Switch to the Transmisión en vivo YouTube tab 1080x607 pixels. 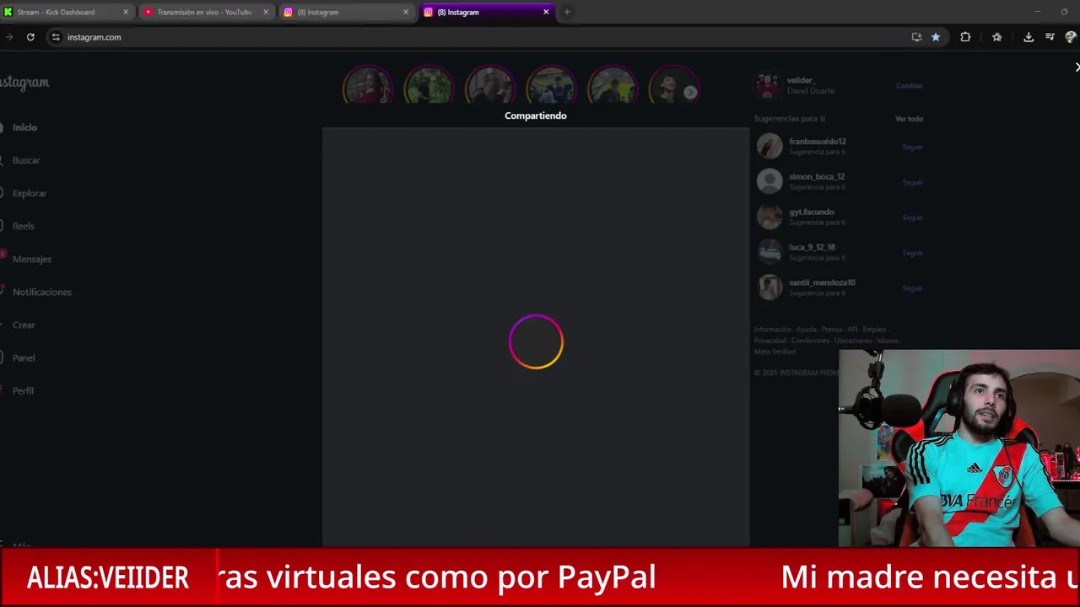(x=205, y=12)
